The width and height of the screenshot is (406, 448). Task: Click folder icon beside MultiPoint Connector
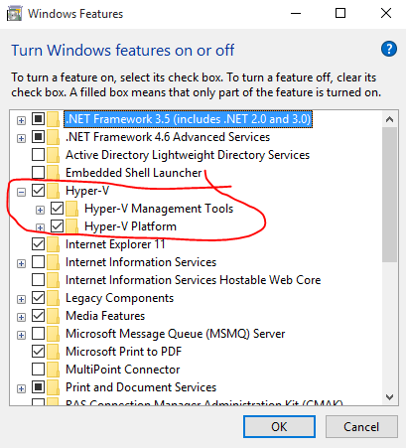53,370
